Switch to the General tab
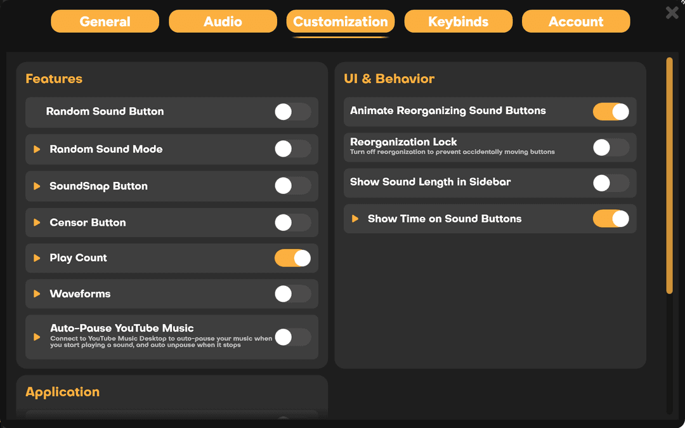 105,21
